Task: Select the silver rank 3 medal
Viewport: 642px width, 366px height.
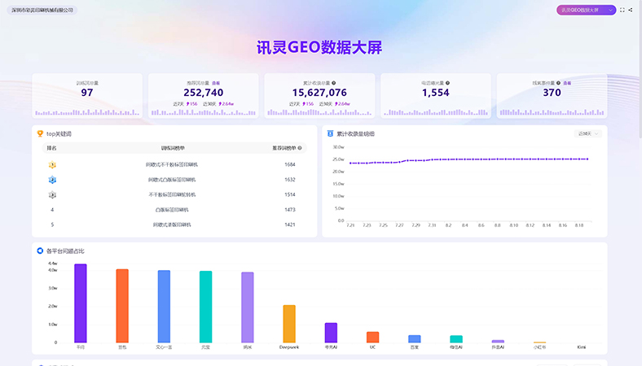Action: (x=52, y=194)
